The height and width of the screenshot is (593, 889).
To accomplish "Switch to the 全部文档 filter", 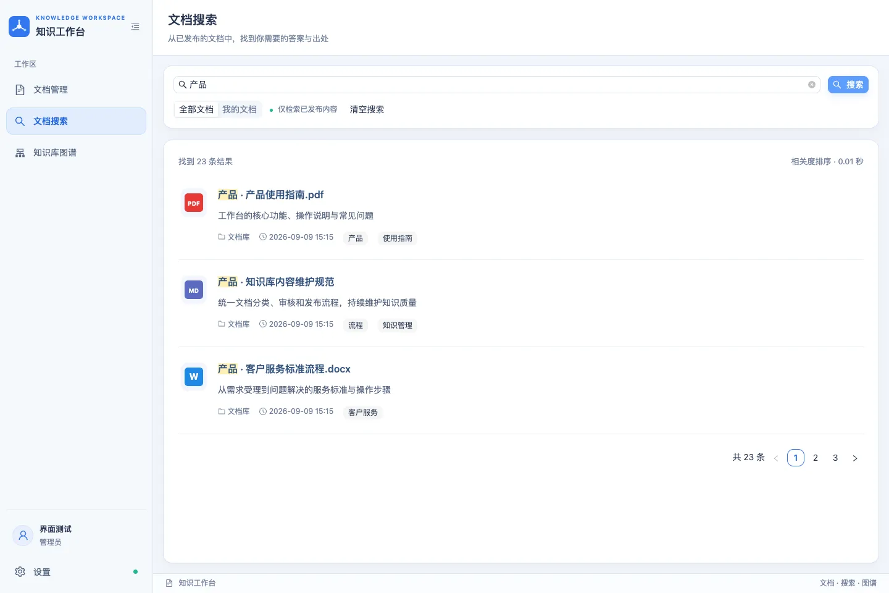I will (196, 109).
